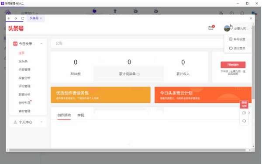
Task: Open 发头条 in the sidebar
Action: tap(23, 61)
